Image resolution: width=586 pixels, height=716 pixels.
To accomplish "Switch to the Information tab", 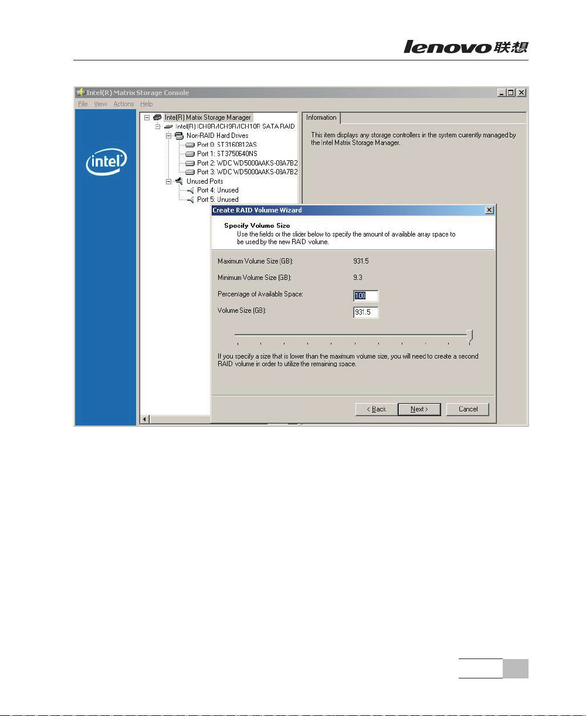I will (x=321, y=117).
